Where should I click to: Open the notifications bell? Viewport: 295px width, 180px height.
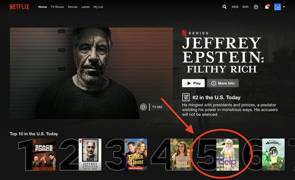point(267,7)
